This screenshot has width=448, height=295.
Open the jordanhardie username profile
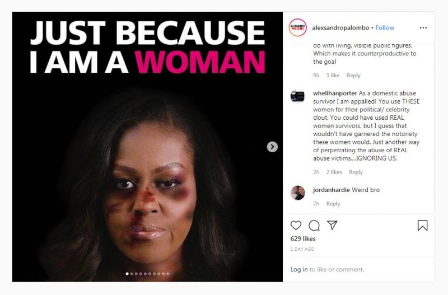pyautogui.click(x=331, y=190)
